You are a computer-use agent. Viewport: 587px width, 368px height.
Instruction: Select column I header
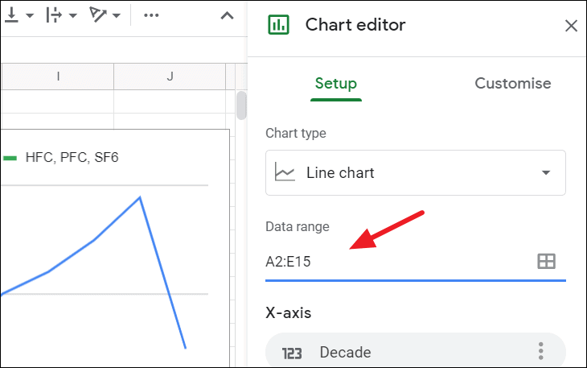tap(58, 76)
